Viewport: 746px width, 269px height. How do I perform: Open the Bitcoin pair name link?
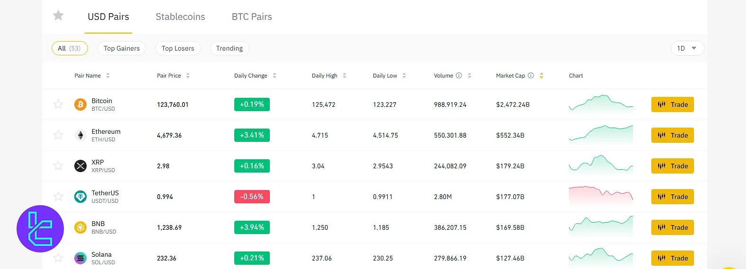(102, 101)
